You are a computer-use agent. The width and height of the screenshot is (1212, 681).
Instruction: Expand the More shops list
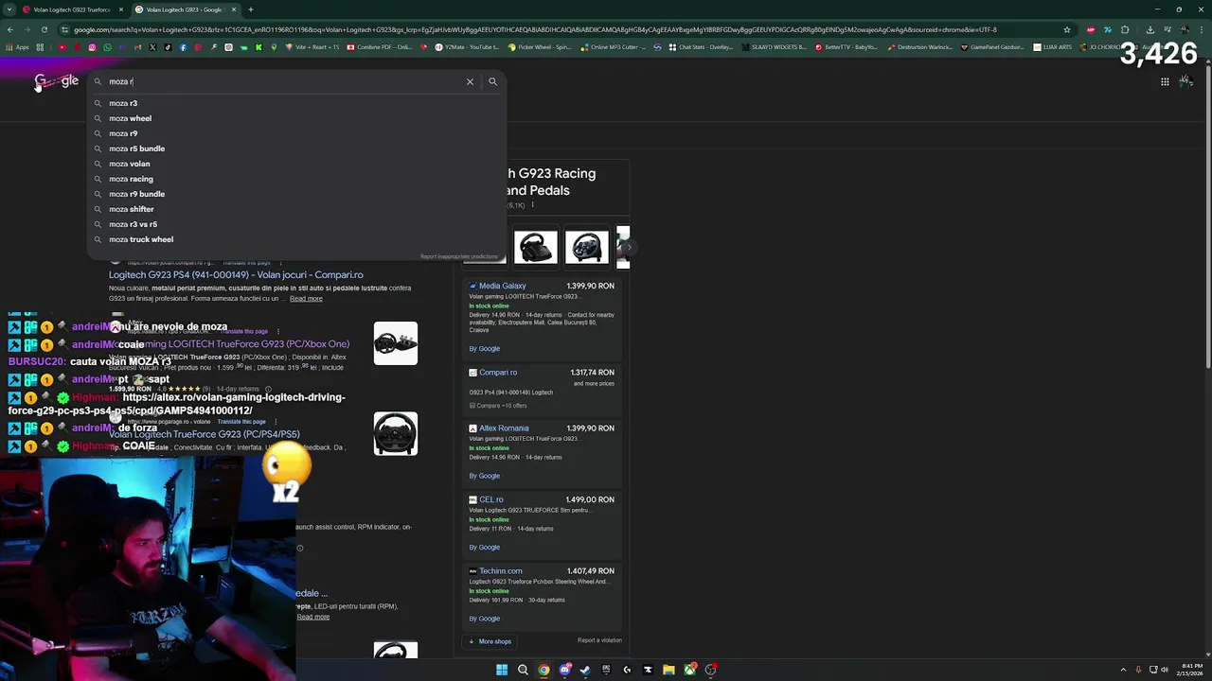(x=490, y=641)
